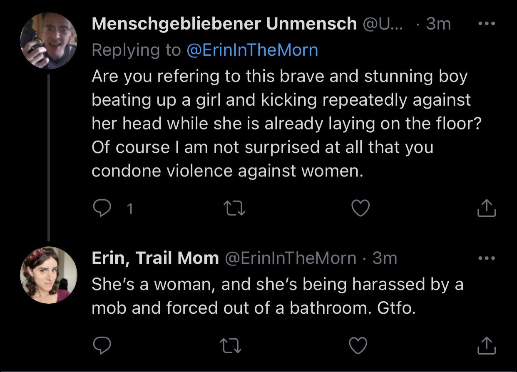Click the gray @ErinInTheMorn handle beside Erin's name
Screen dimensions: 517x372
(290, 258)
